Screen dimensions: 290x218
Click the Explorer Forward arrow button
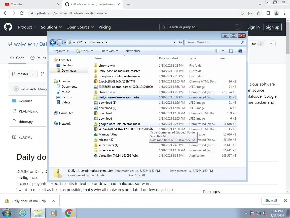pyautogui.click(x=60, y=42)
